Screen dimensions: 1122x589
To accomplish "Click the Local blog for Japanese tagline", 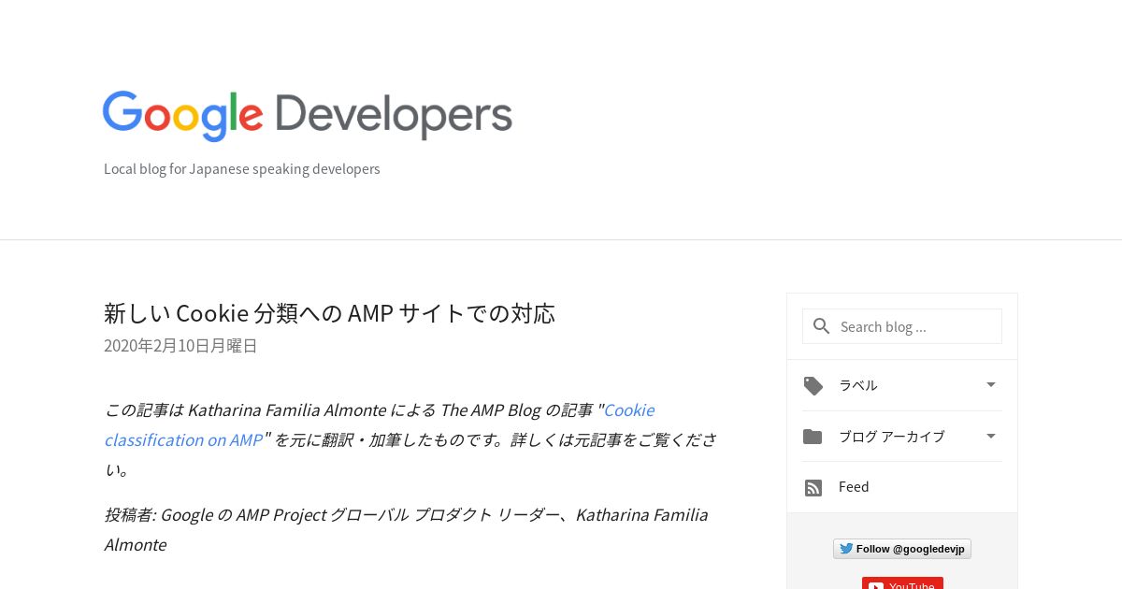I will coord(242,169).
